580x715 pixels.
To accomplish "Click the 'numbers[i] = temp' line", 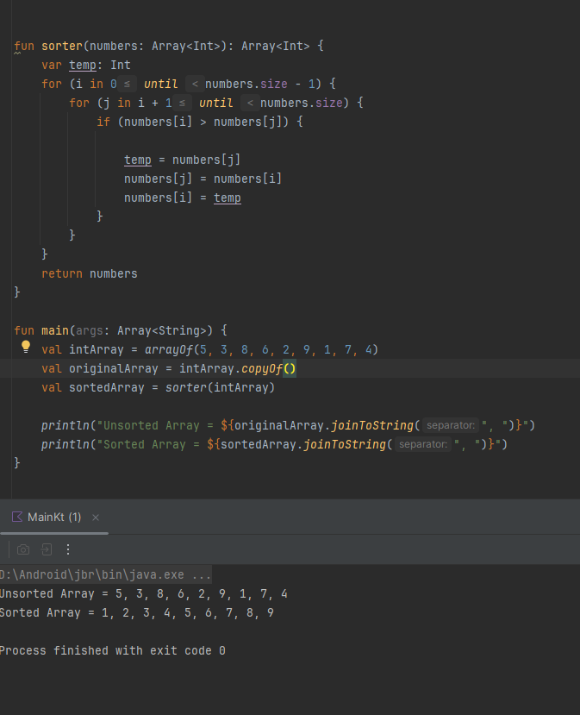I will click(x=182, y=198).
